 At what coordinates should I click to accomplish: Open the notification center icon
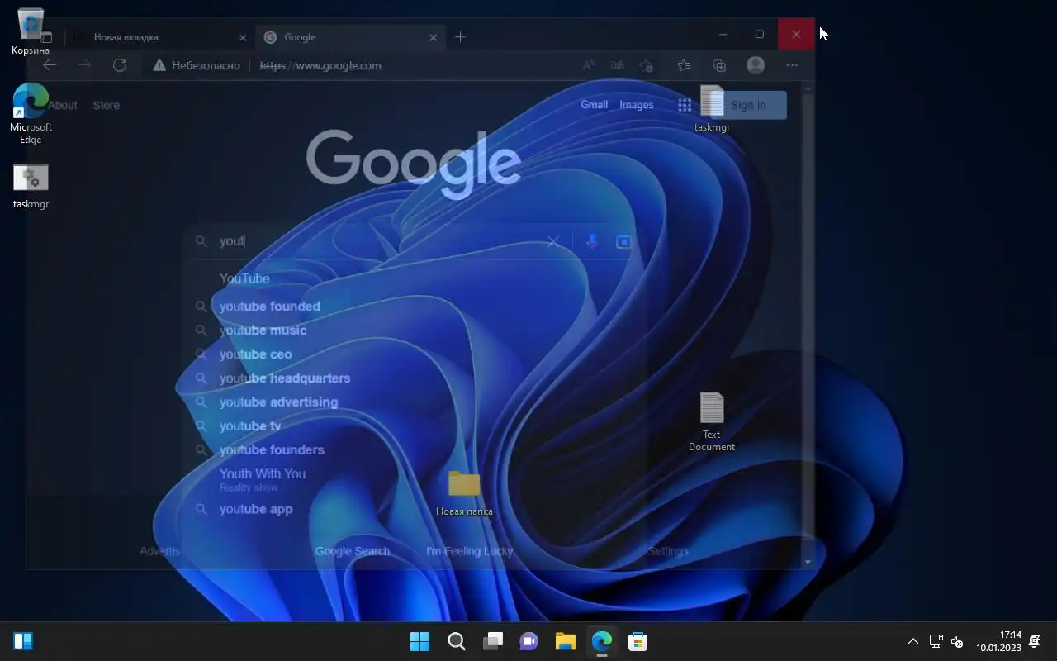pos(1035,641)
